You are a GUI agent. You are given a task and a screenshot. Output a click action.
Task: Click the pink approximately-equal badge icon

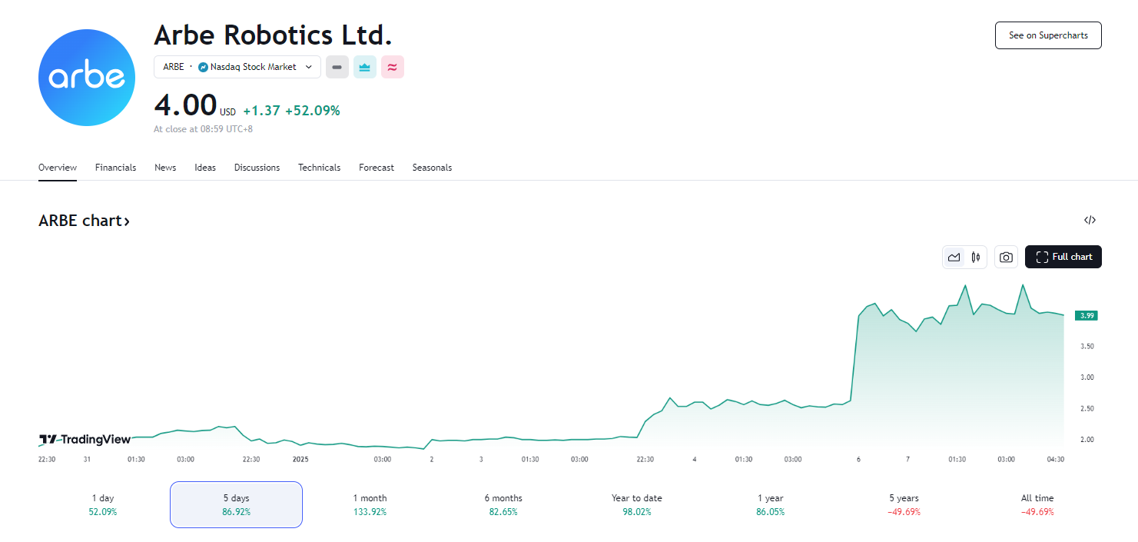[x=393, y=67]
